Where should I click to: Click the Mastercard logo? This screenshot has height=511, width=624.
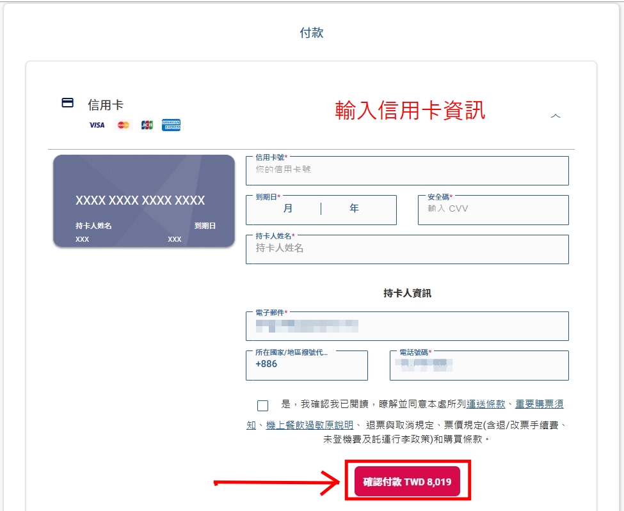pyautogui.click(x=124, y=125)
